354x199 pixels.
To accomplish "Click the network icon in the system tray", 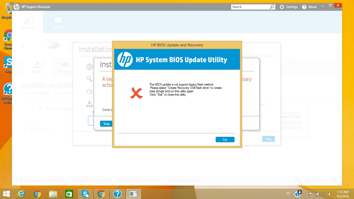I will [x=323, y=194].
